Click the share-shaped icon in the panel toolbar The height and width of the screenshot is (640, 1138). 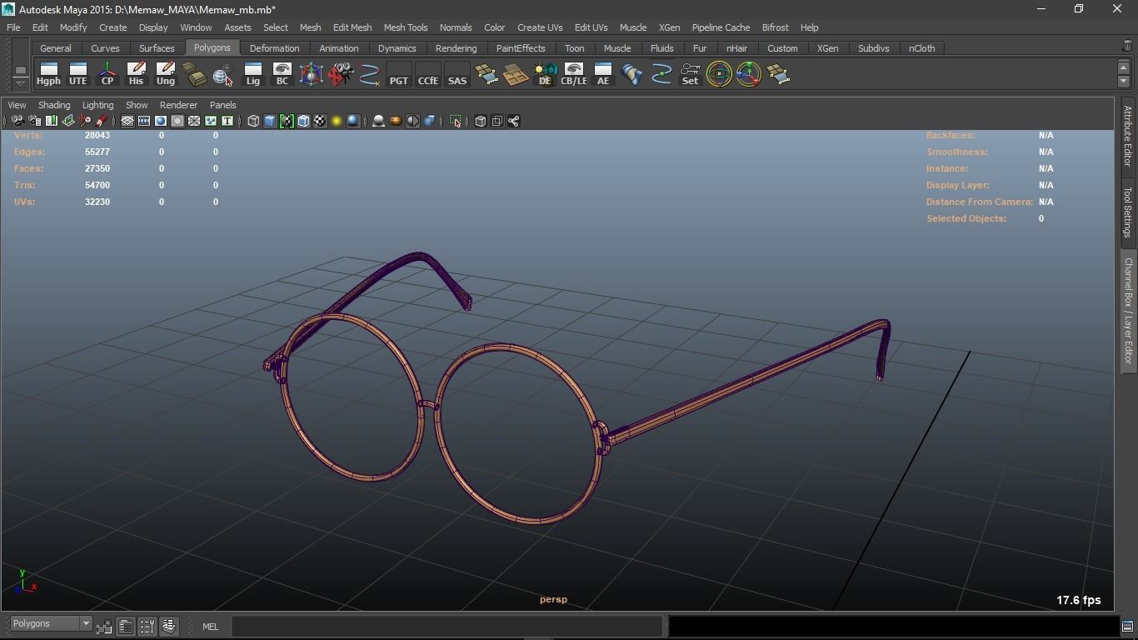click(x=514, y=121)
